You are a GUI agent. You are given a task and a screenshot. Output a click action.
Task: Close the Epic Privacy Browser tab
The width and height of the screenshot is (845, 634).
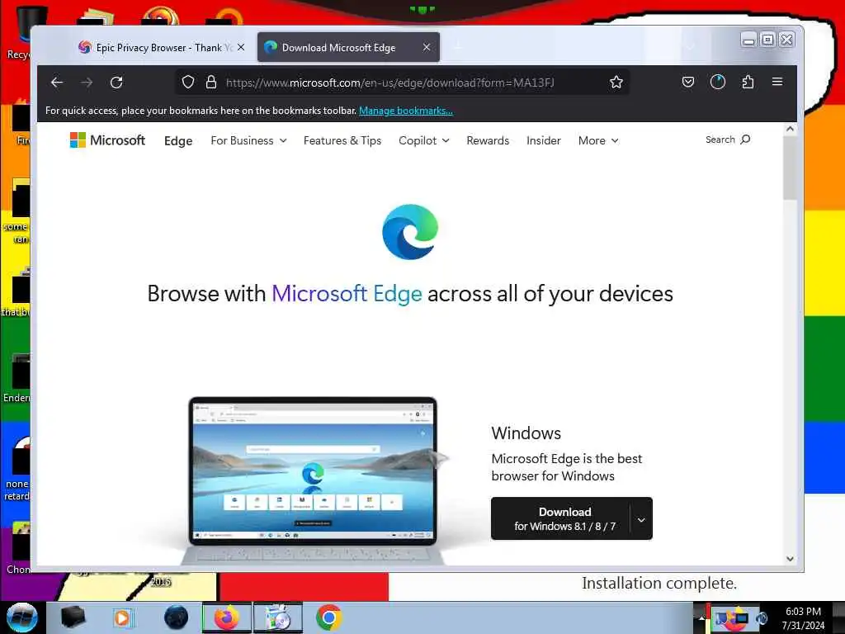(x=241, y=47)
